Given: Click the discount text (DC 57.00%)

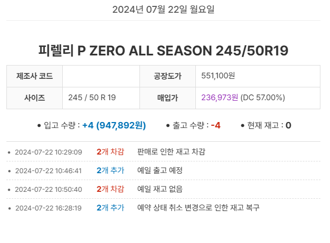Looking at the screenshot, I should pyautogui.click(x=263, y=98).
